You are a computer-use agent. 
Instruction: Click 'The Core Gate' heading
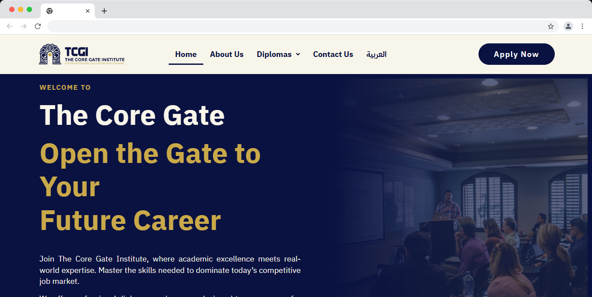132,115
